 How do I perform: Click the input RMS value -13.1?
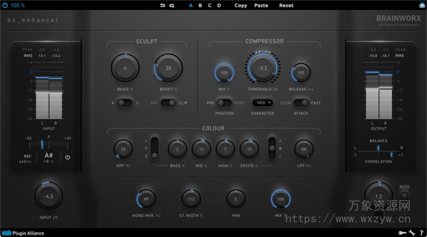pyautogui.click(x=42, y=56)
